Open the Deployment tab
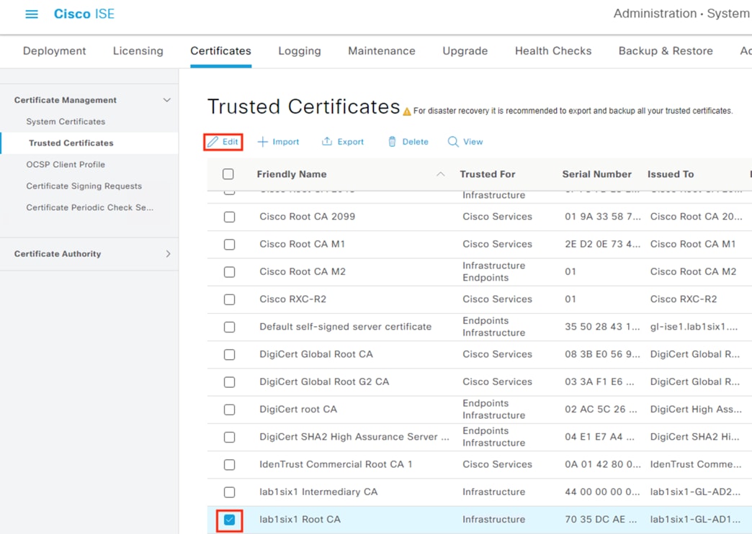752x534 pixels. point(54,51)
